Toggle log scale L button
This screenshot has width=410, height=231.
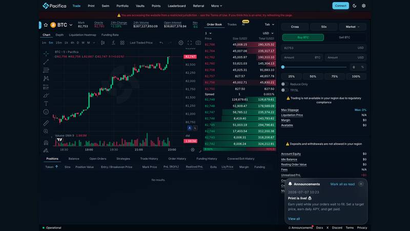pos(195,128)
